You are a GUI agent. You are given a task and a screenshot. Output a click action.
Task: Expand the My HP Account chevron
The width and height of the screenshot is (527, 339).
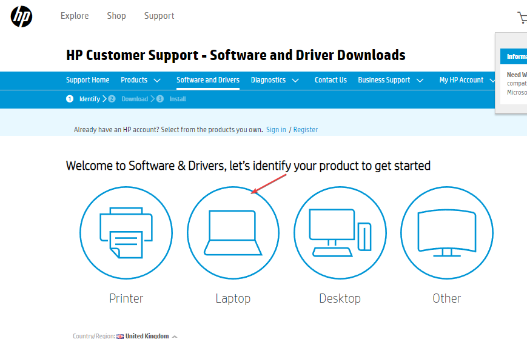pos(492,80)
